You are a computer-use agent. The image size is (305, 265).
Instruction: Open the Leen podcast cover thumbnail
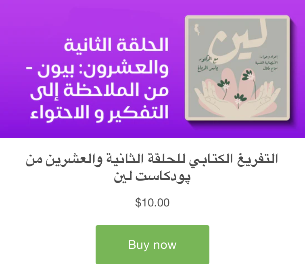click(237, 68)
